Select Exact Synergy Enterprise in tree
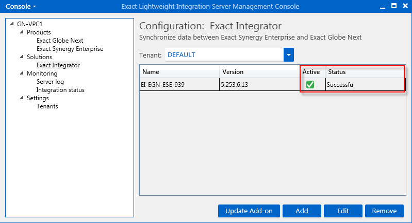 (70, 49)
